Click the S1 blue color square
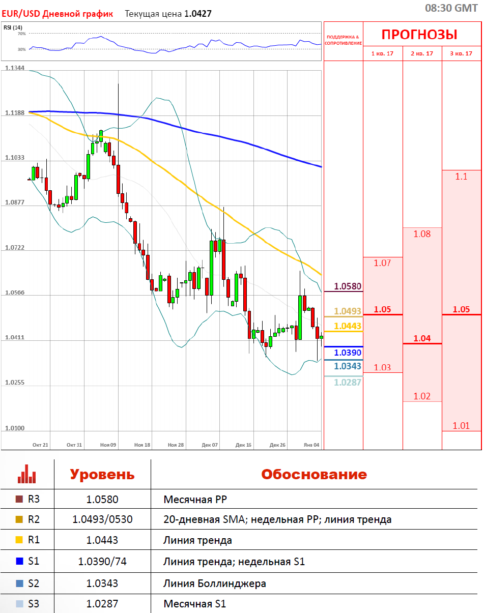 tap(19, 562)
